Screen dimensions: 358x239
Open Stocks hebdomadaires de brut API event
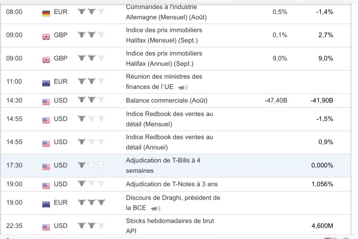click(x=171, y=225)
